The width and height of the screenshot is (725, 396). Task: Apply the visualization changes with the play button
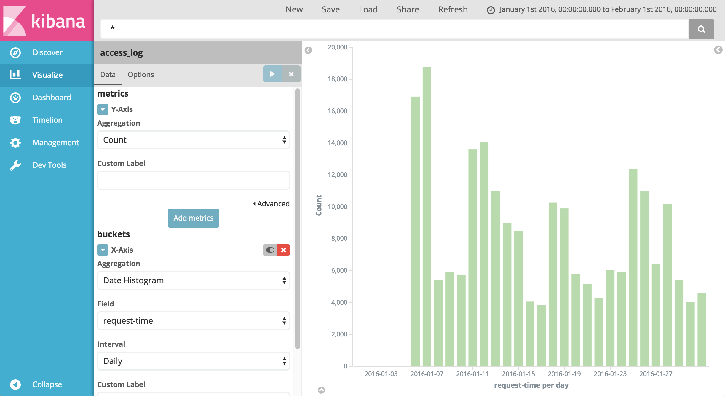pos(272,74)
